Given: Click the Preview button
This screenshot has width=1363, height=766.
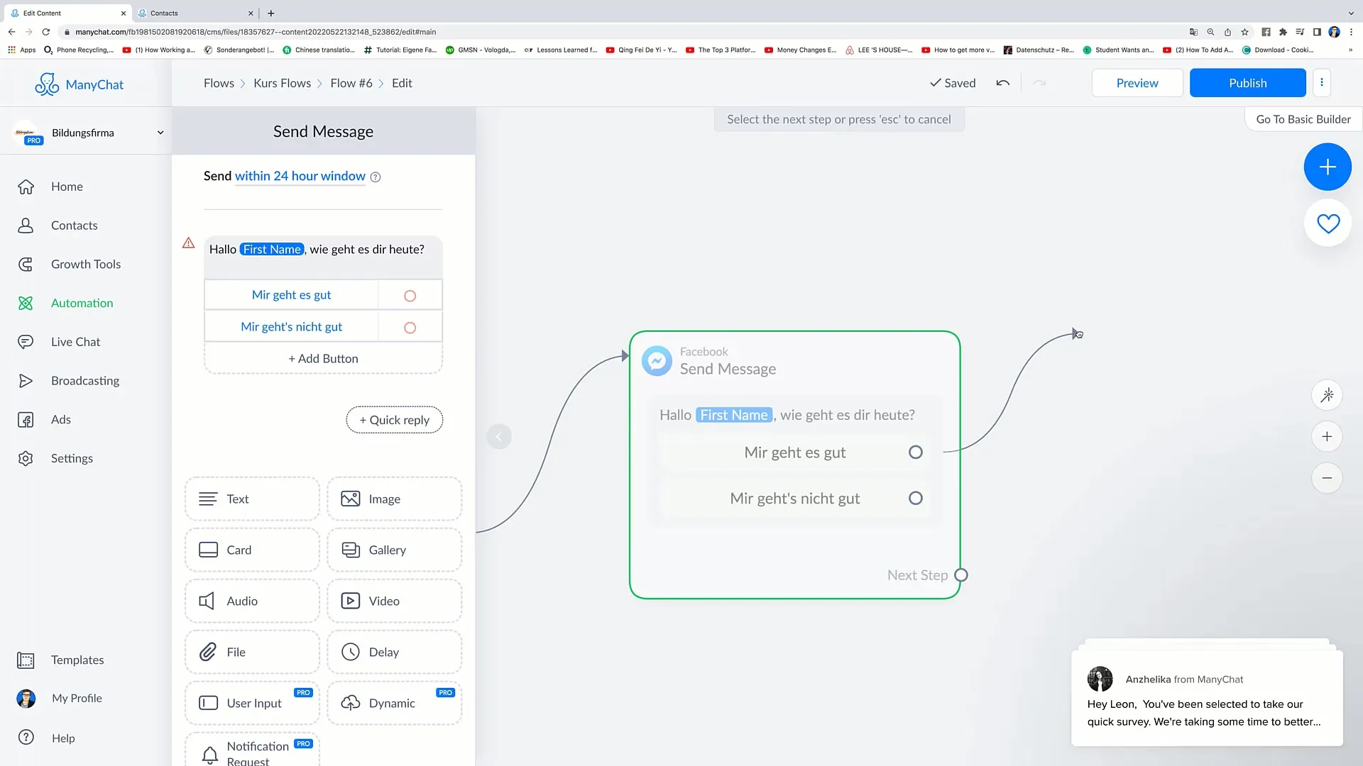Looking at the screenshot, I should coord(1137,82).
